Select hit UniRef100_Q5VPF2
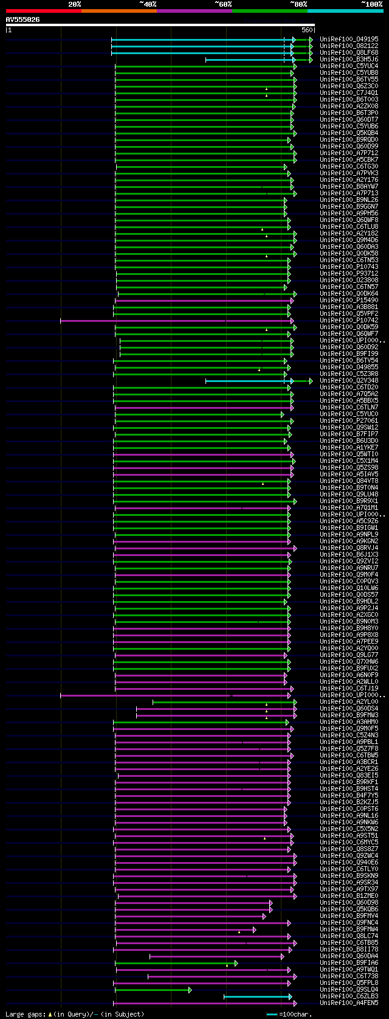This screenshot has width=389, height=1019. click(x=349, y=314)
